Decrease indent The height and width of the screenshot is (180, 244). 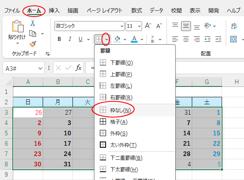[208, 39]
